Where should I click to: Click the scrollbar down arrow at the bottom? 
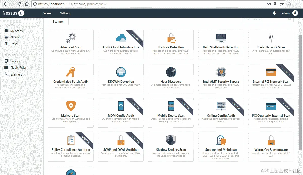click(300, 173)
